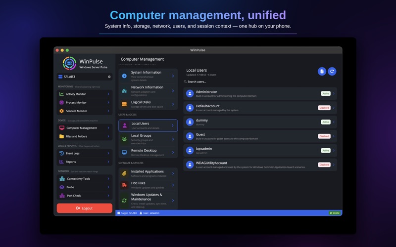
Task: Click the Connectivity Tools network icon
Action: click(x=62, y=179)
